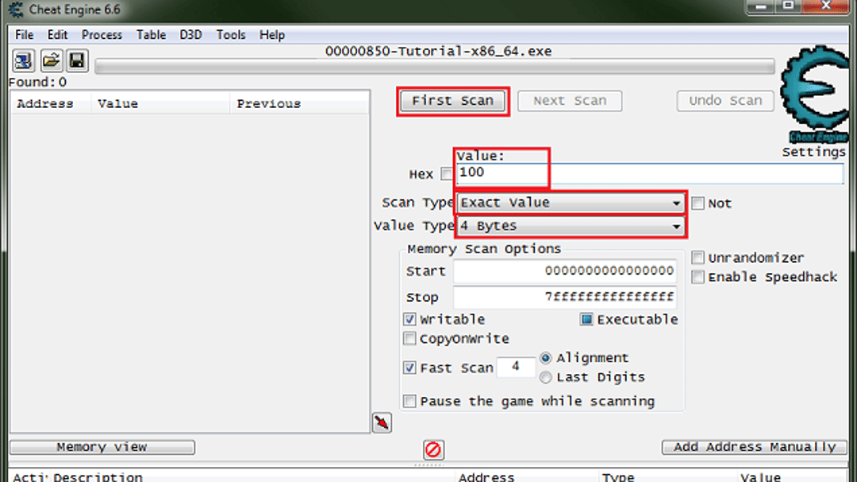Enable Speedhack

tap(698, 276)
